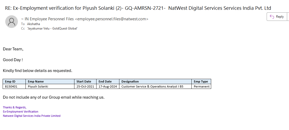Click the Permanent employee type cell
Viewport: 289px width, 130px height.
[x=201, y=86]
